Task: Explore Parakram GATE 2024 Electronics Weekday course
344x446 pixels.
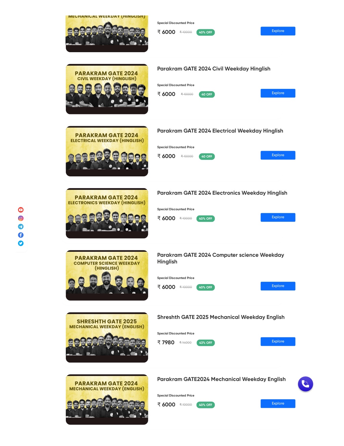Action: [x=278, y=217]
